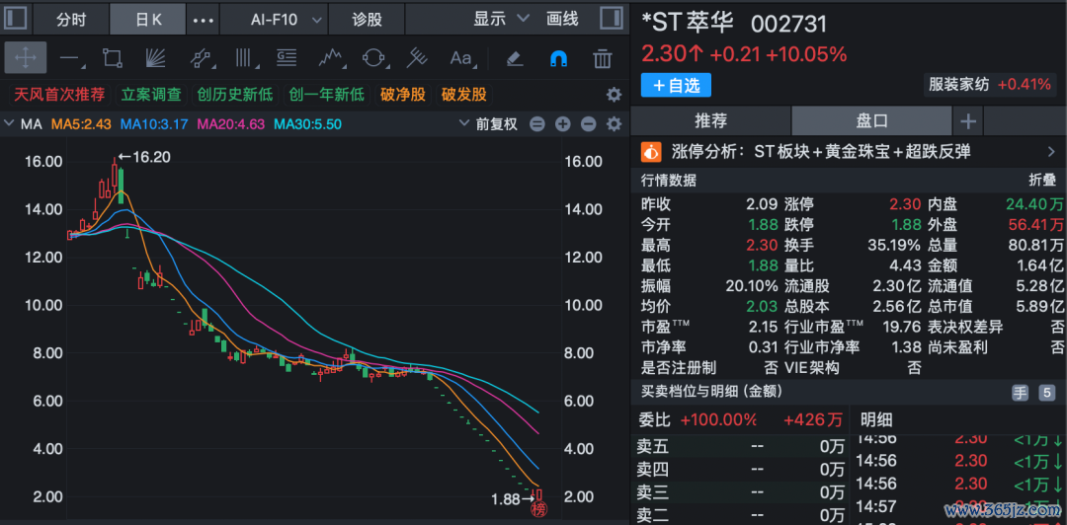Viewport: 1067px width, 525px height.
Task: Click the 破发股 tag
Action: (x=464, y=95)
